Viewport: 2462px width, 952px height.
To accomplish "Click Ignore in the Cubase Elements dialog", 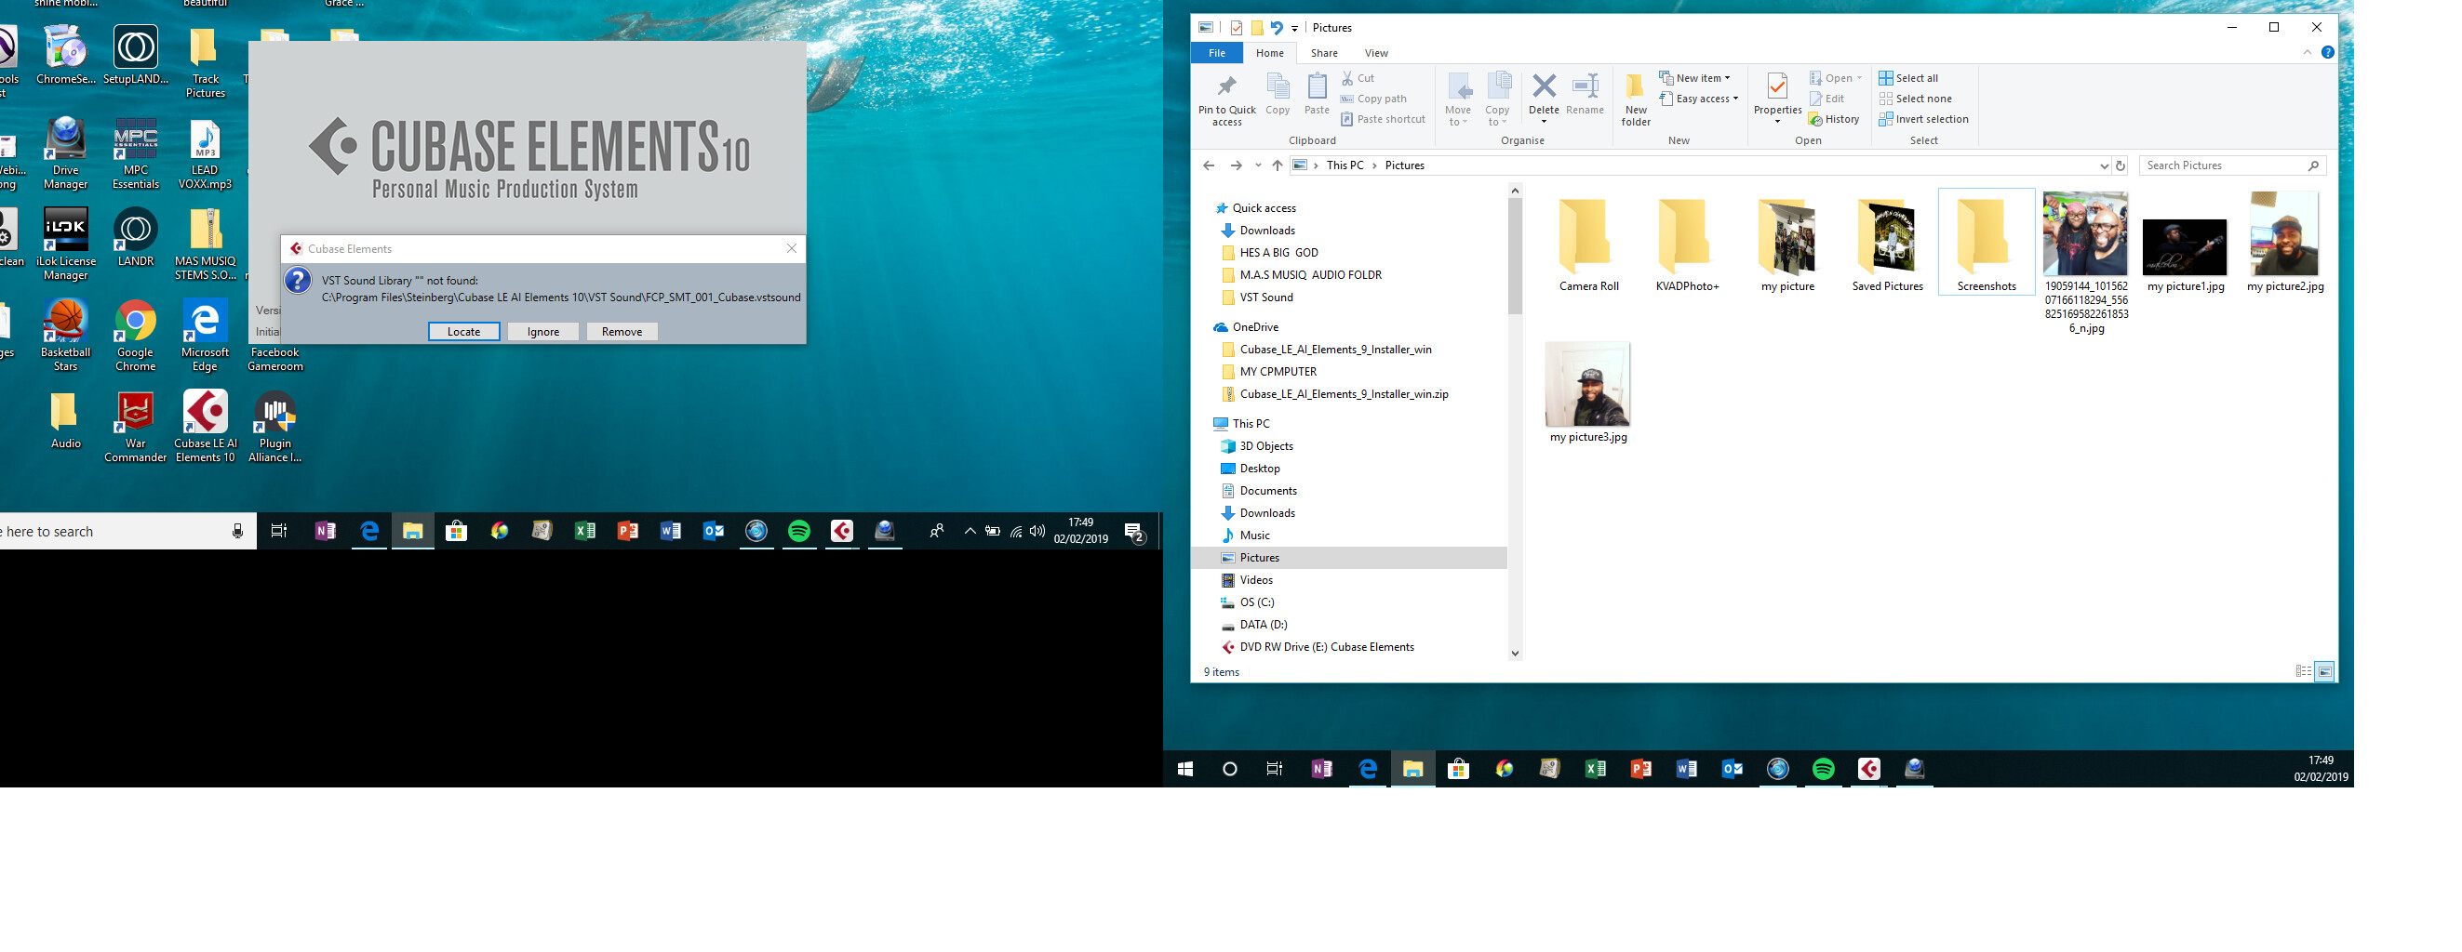I will point(542,331).
